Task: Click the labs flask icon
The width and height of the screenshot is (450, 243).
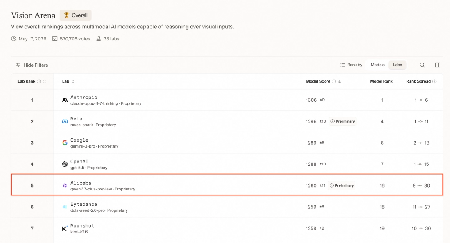Action: point(98,38)
